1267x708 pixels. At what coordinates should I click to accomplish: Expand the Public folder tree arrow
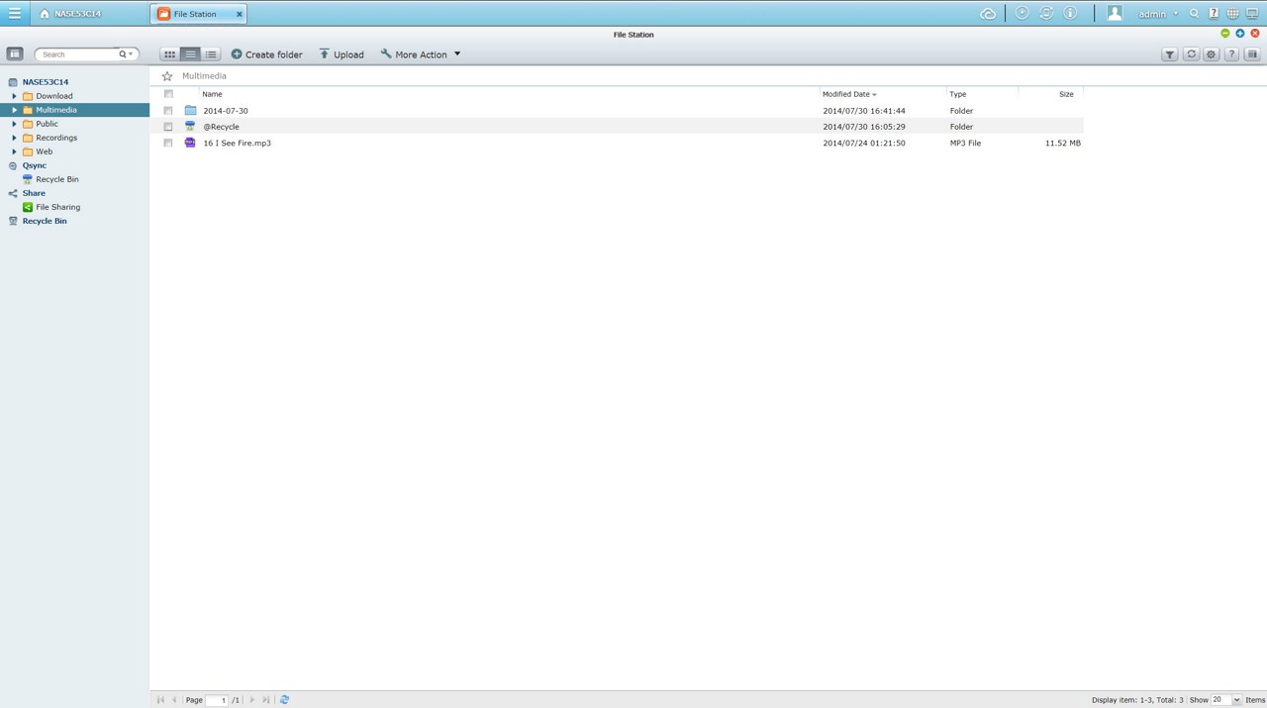15,124
